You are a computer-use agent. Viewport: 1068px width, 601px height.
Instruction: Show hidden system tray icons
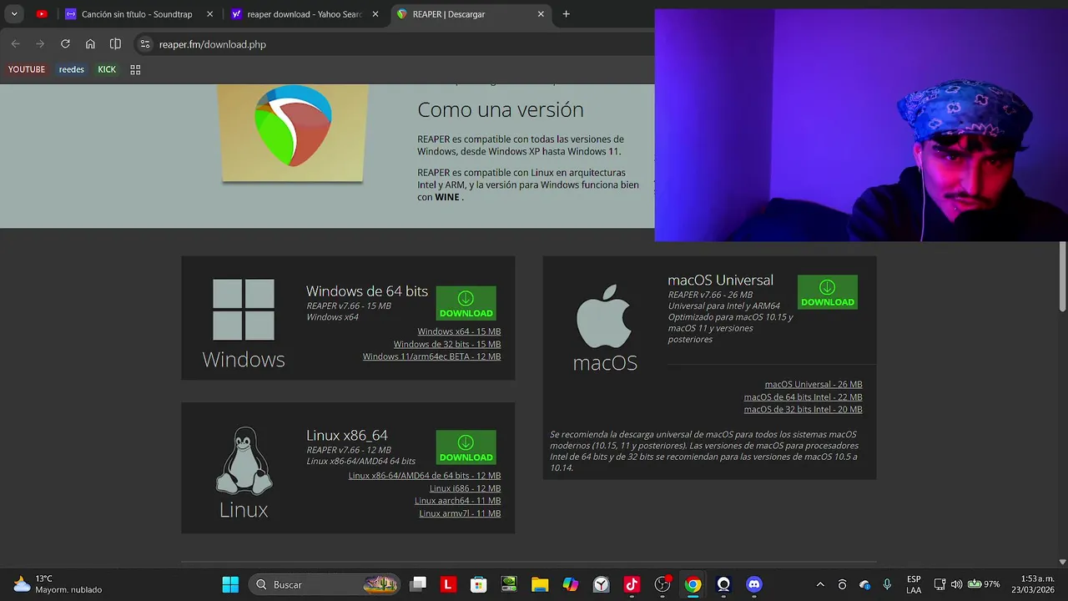click(820, 584)
